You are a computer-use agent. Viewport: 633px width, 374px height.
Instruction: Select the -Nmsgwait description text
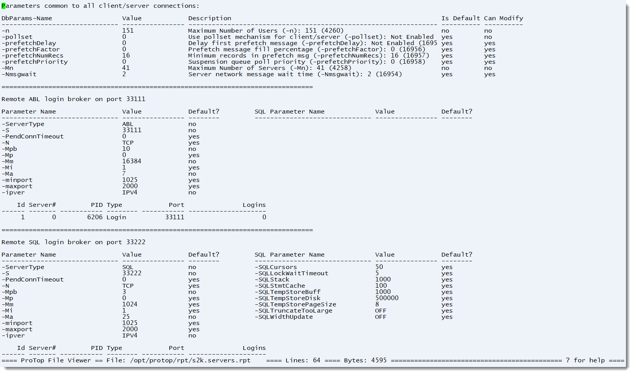tap(295, 74)
